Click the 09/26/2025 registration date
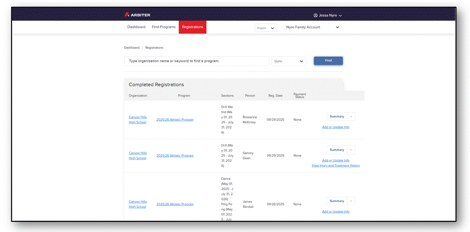Image resolution: width=470 pixels, height=232 pixels. pos(276,204)
